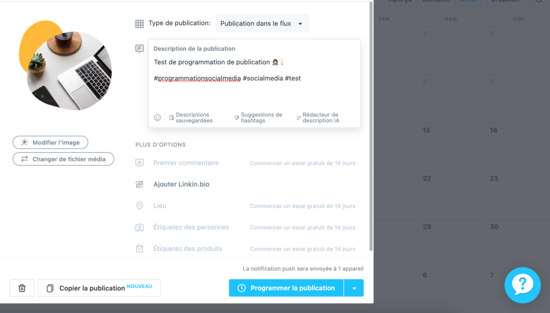The height and width of the screenshot is (313, 550).
Task: Click Lieu option label
Action: click(x=160, y=205)
